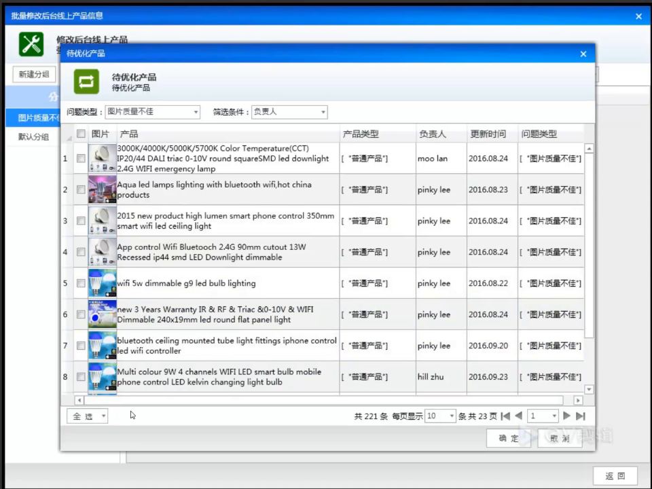Screen dimensions: 652x489
Task: Open the 筛选条件 负责人 dropdown
Action: (x=289, y=112)
